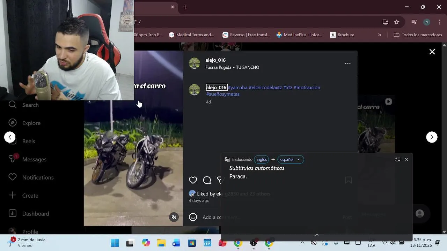Click the microphone icon in system tray
Image resolution: width=447 pixels, height=251 pixels.
(336, 243)
